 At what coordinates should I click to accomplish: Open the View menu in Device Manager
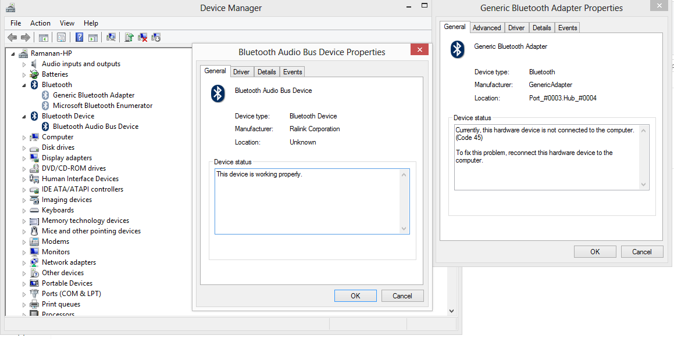pos(67,23)
